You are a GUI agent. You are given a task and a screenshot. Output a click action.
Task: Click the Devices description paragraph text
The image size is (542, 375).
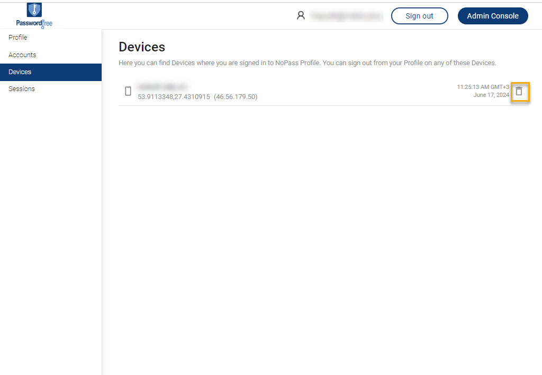click(x=307, y=63)
